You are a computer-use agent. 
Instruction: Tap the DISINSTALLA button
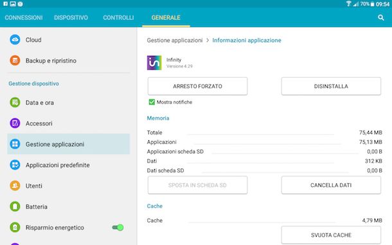coord(331,86)
